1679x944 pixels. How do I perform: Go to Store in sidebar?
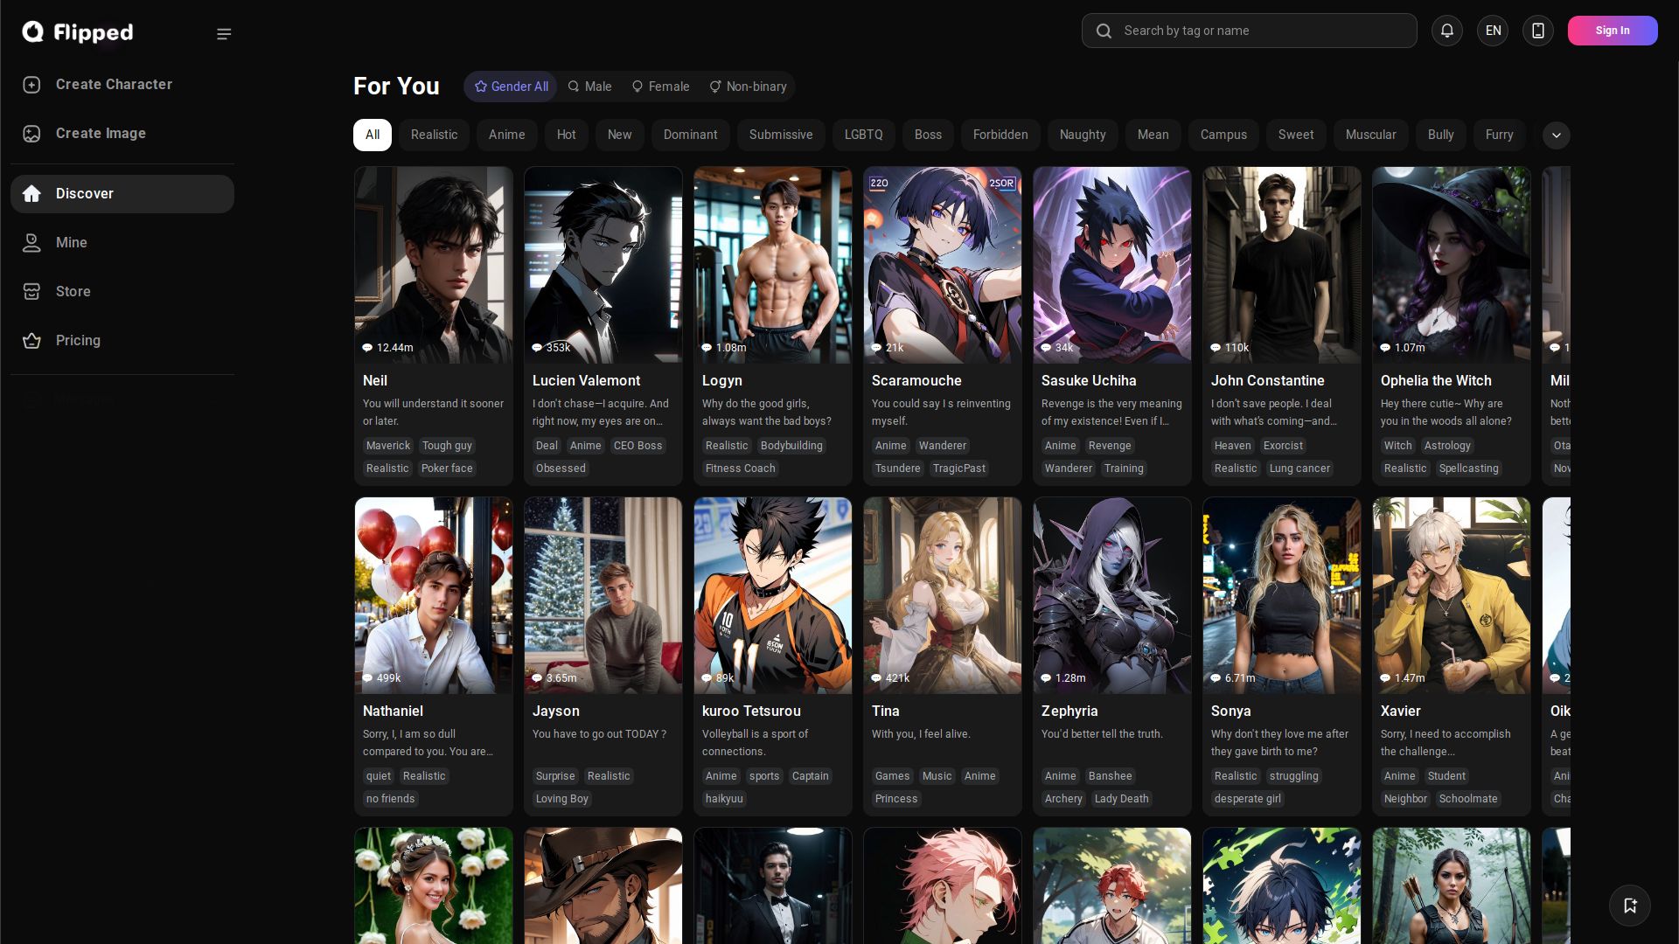pyautogui.click(x=73, y=292)
